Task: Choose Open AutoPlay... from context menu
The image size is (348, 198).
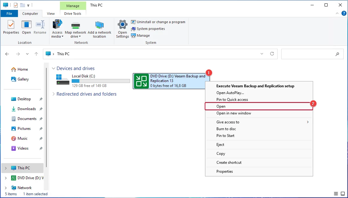Action: click(x=230, y=93)
